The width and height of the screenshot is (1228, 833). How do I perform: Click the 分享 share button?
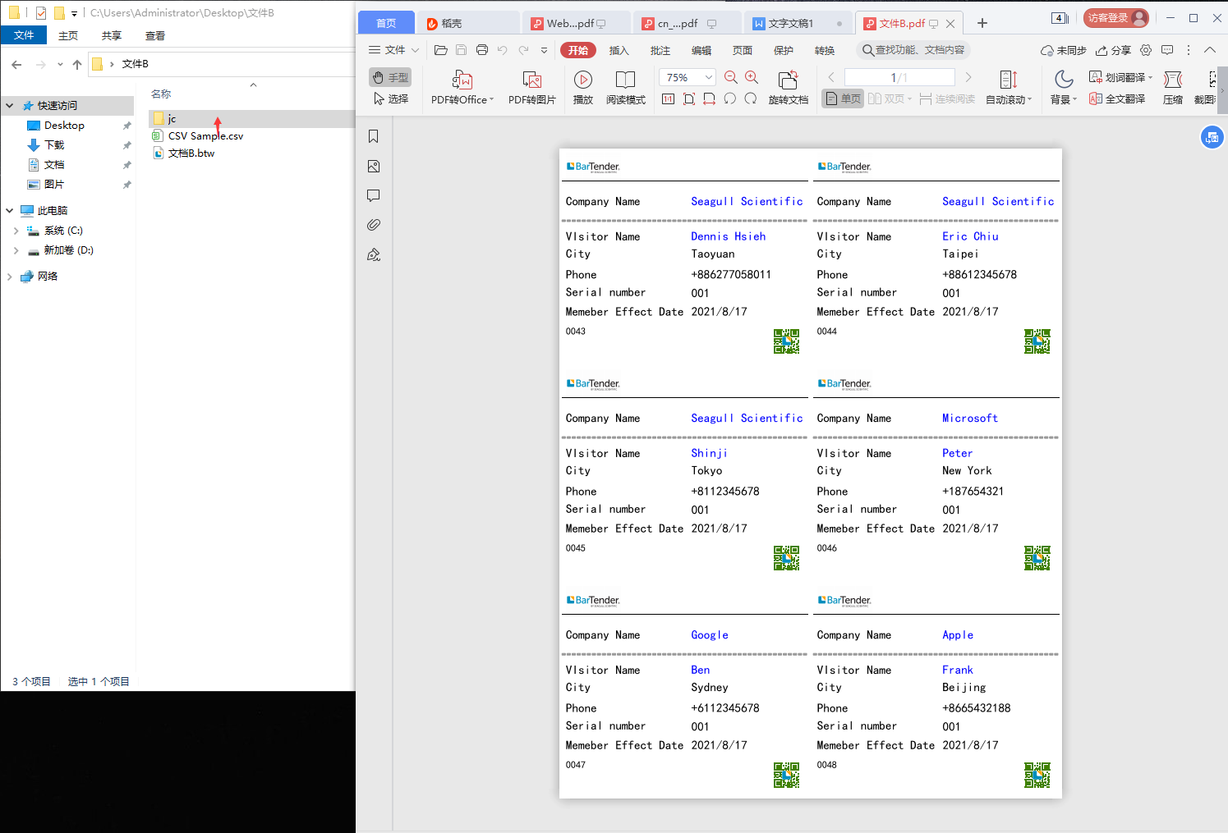click(x=1113, y=50)
